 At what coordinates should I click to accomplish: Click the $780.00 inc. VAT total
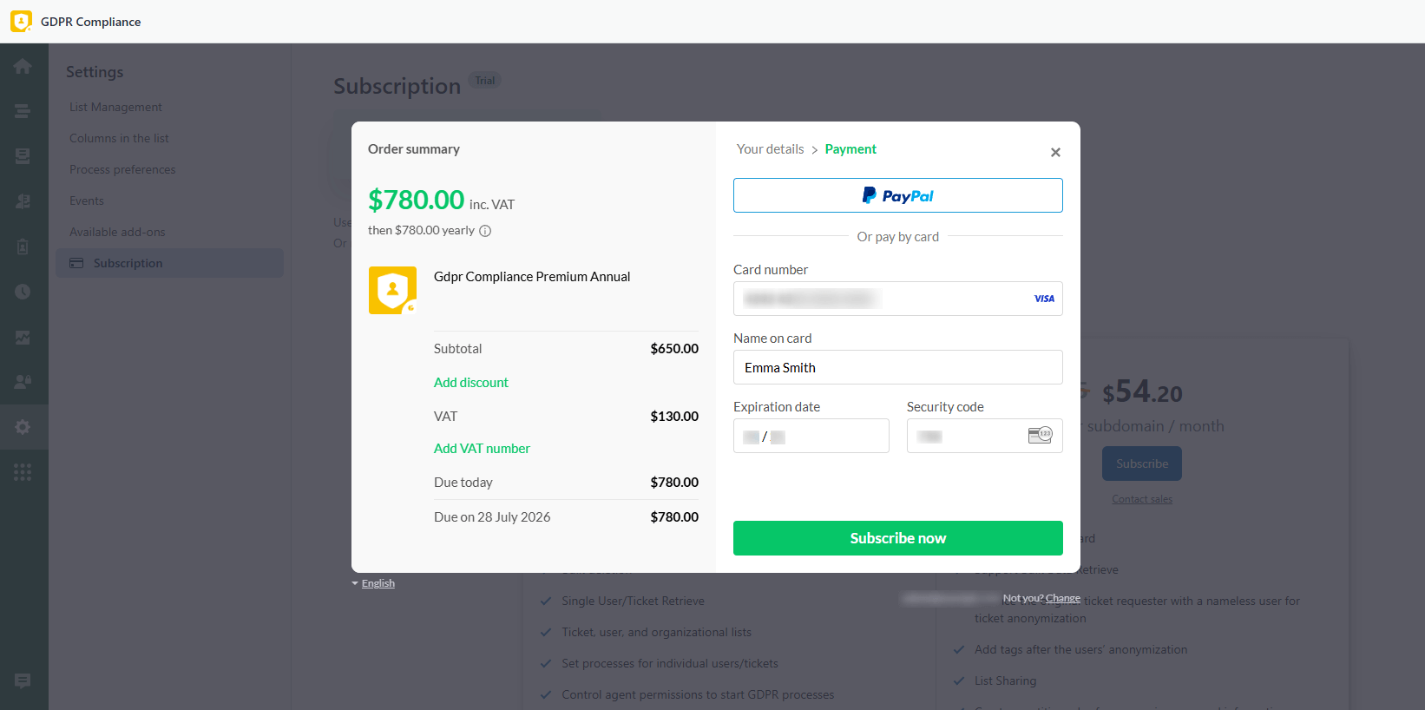point(442,201)
